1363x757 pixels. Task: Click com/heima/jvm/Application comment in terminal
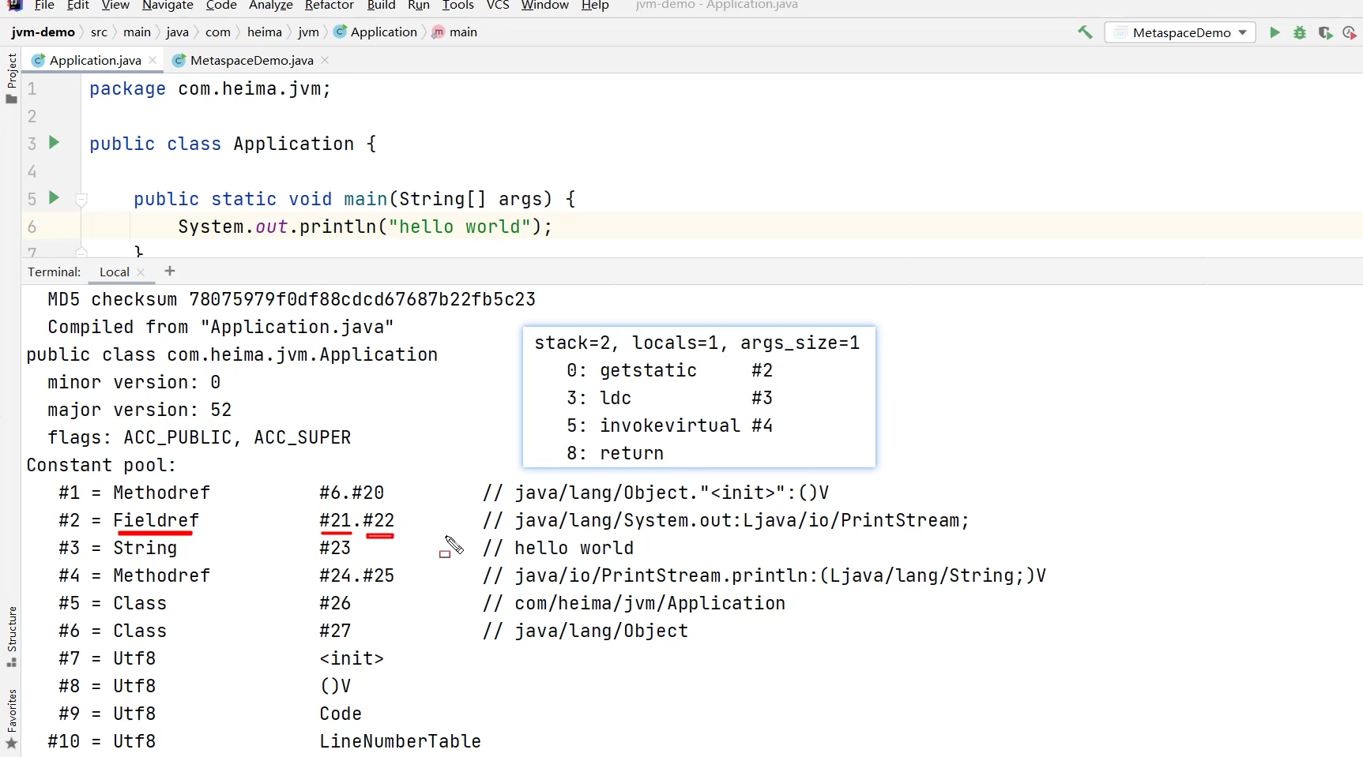[634, 603]
